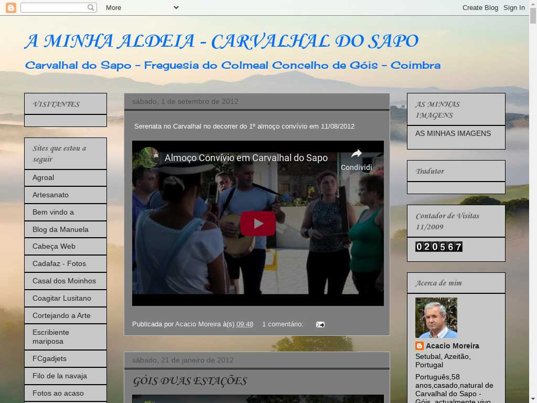Open the More dropdown menu
Screen dimensions: 537x403
click(142, 7)
